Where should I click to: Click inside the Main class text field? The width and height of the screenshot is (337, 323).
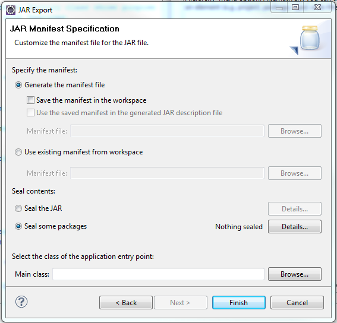point(158,274)
